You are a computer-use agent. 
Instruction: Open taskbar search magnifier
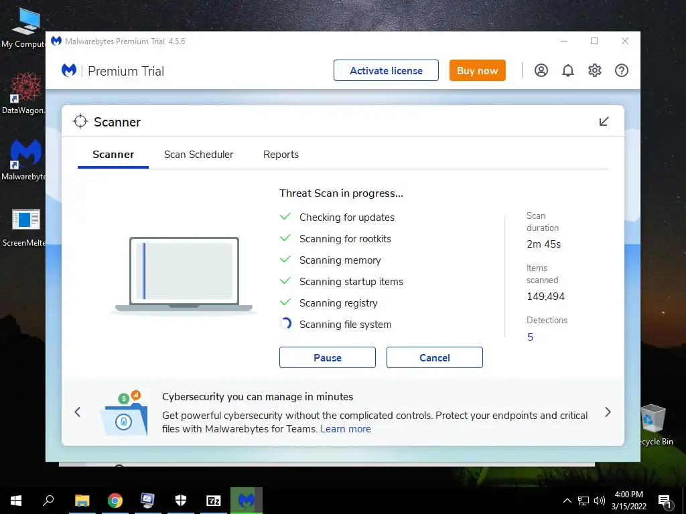pos(48,501)
